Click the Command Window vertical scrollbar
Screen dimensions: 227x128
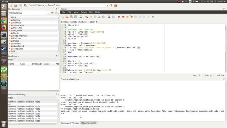(x=226, y=101)
